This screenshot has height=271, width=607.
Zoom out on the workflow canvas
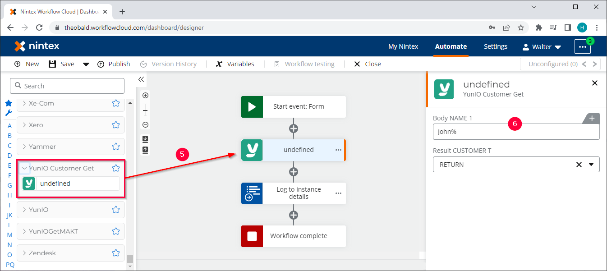145,124
